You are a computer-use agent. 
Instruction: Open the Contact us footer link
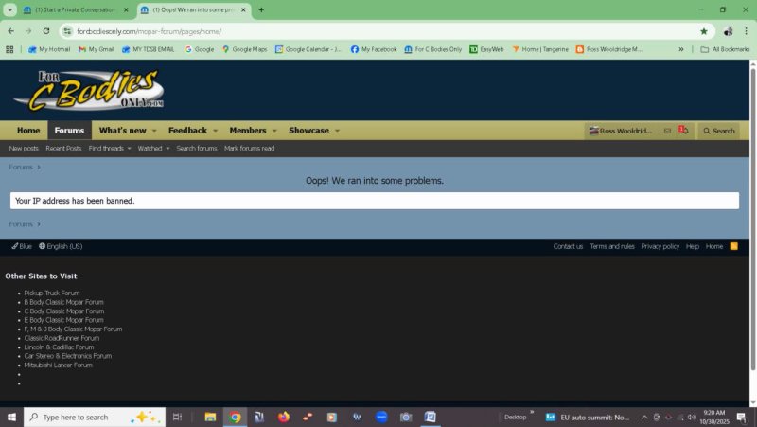pyautogui.click(x=568, y=246)
